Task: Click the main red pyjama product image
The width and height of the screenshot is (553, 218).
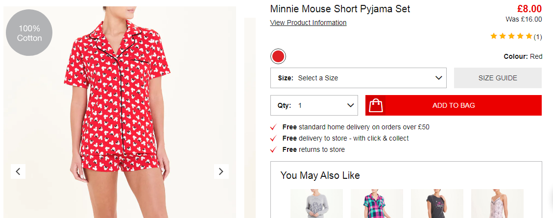Action: (120, 112)
